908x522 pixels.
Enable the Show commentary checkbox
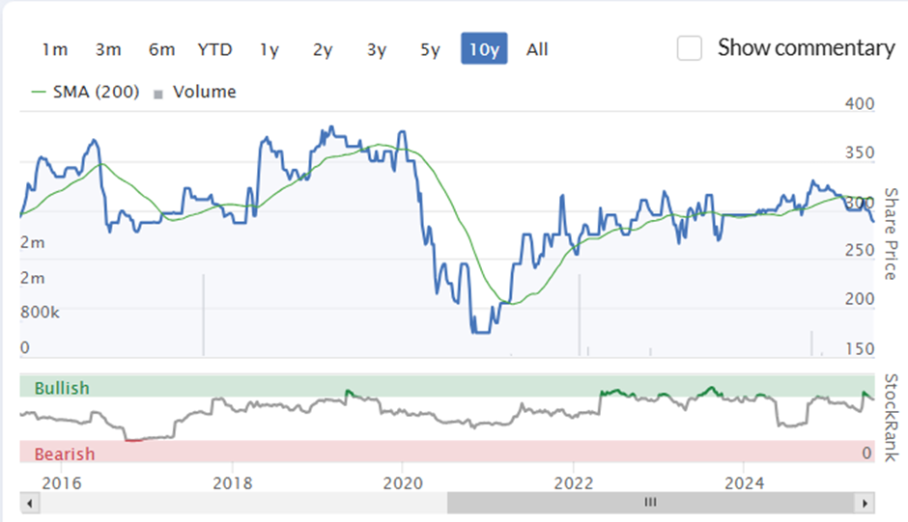pos(689,48)
